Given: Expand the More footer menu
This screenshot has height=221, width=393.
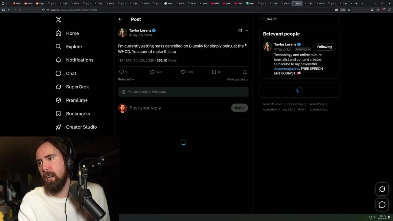Looking at the screenshot, I should pyautogui.click(x=302, y=110).
